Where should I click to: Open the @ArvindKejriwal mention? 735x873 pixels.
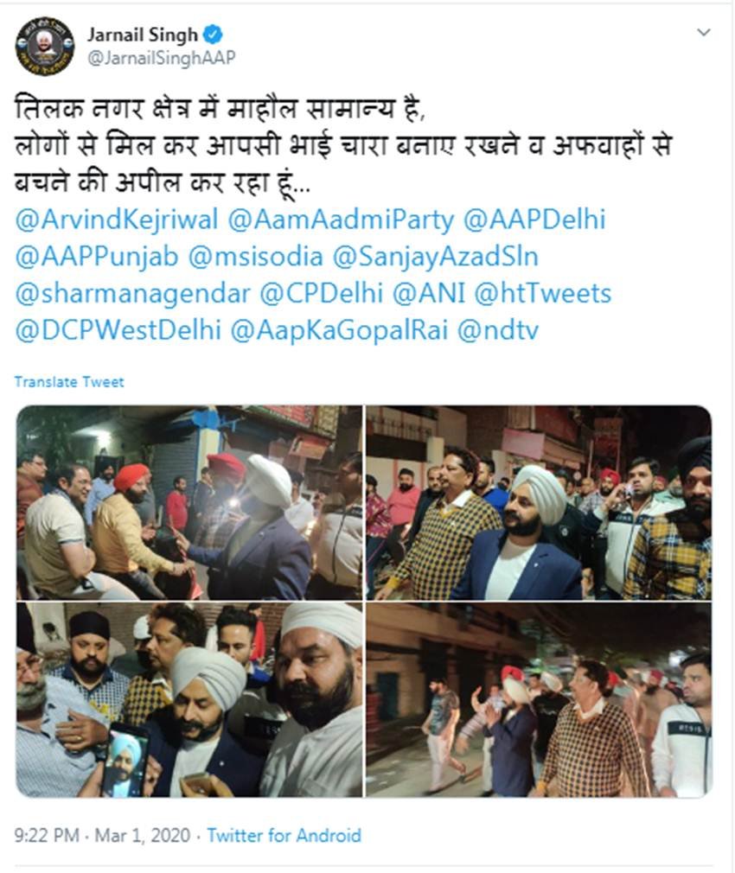[x=117, y=220]
